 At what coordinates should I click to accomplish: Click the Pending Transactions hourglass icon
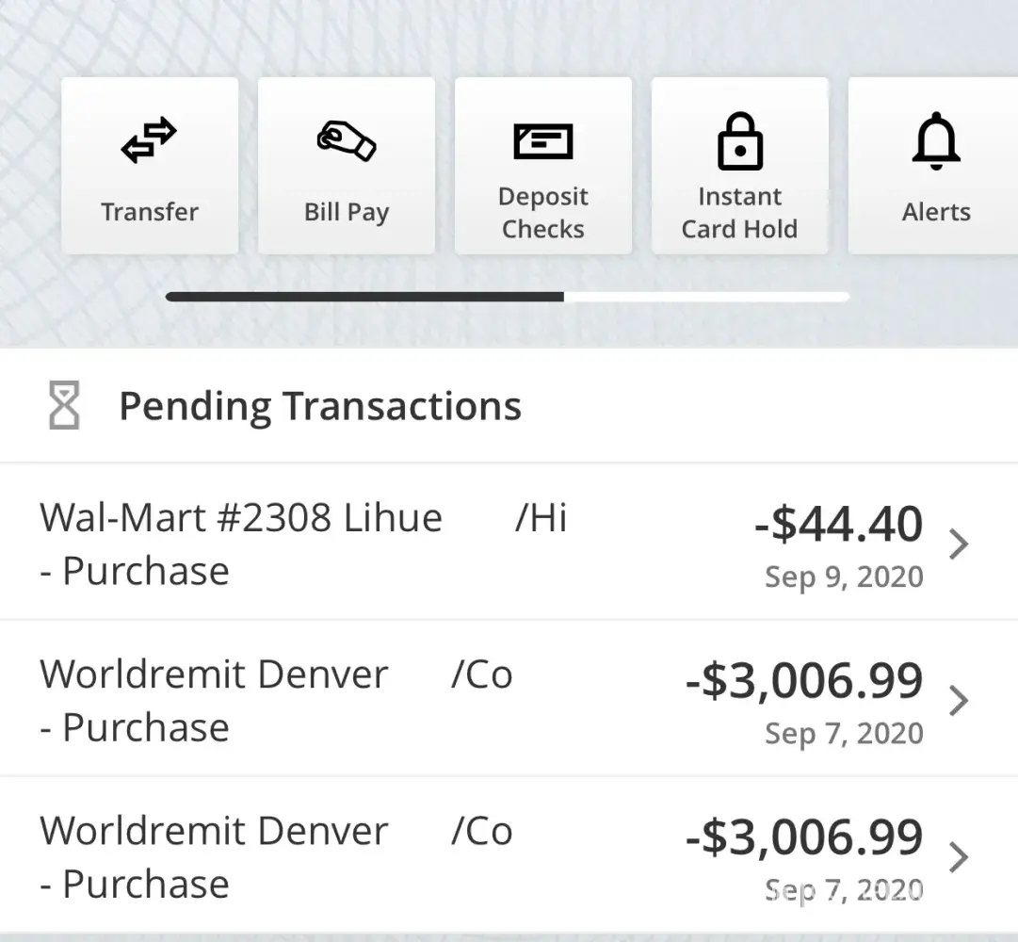(x=64, y=407)
